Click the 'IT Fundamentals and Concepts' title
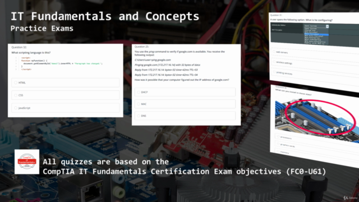This screenshot has width=359, height=202. (x=105, y=16)
